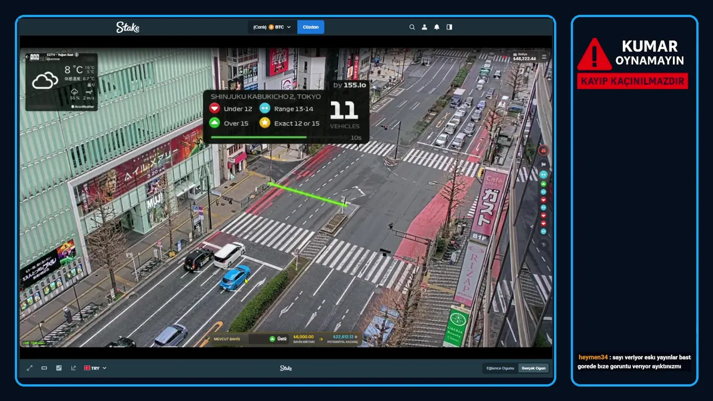
Task: Open the notifications bell
Action: (437, 27)
